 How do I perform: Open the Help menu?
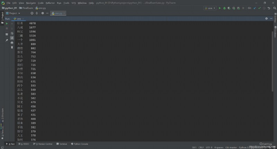pos(91,3)
